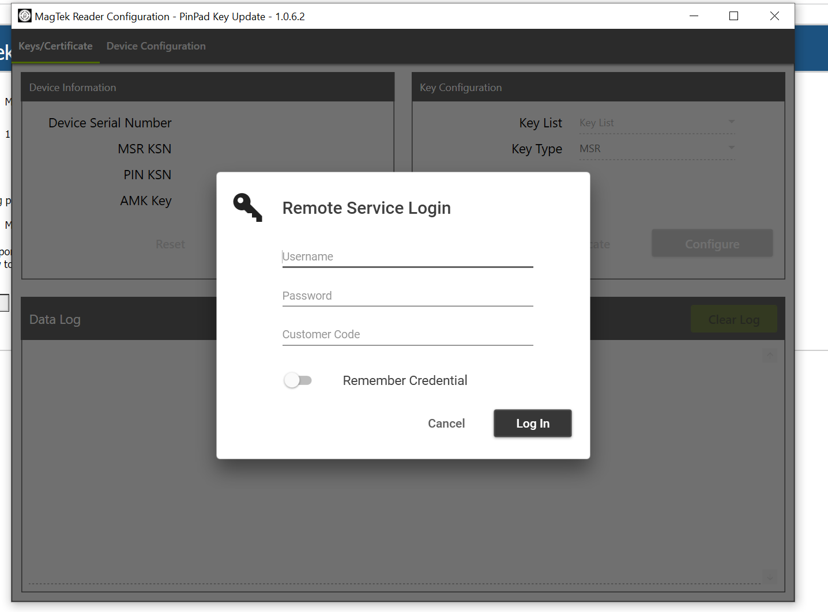
Task: Enable the Remember Credential switch
Action: pyautogui.click(x=298, y=380)
